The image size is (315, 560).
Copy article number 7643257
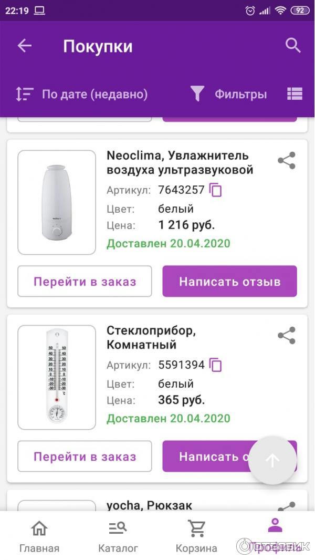pyautogui.click(x=215, y=190)
